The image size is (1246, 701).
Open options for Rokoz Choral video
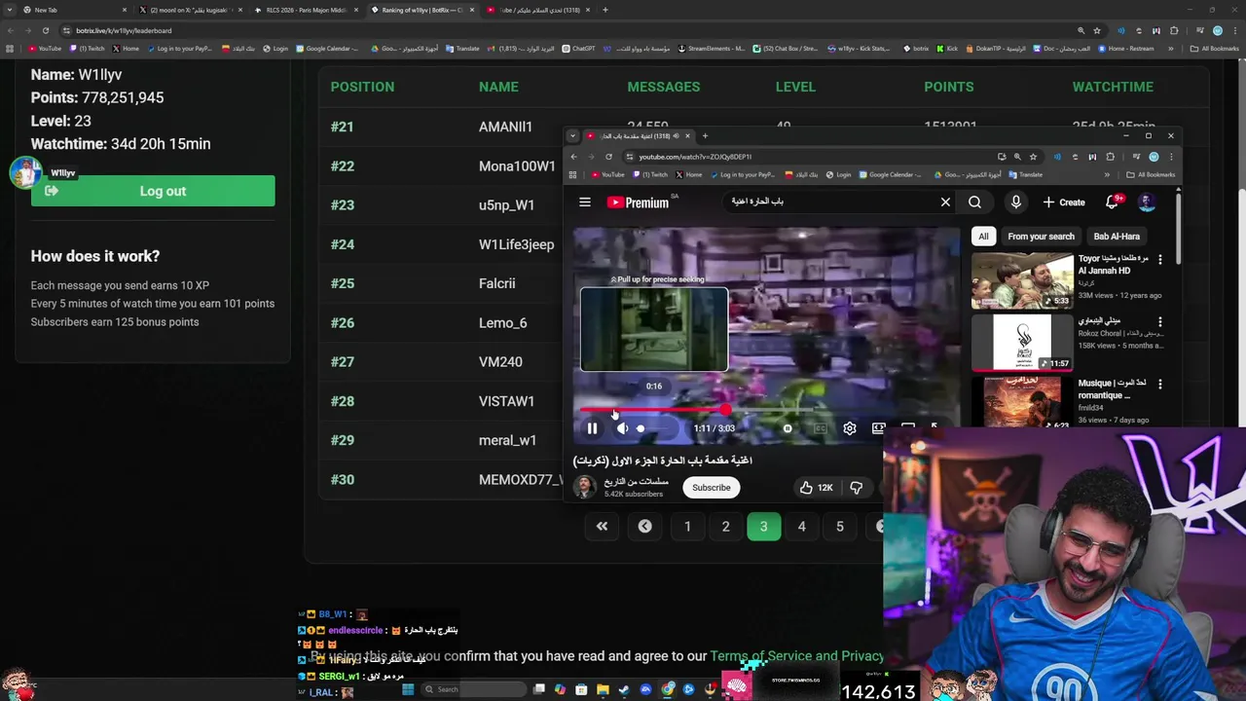pyautogui.click(x=1160, y=321)
